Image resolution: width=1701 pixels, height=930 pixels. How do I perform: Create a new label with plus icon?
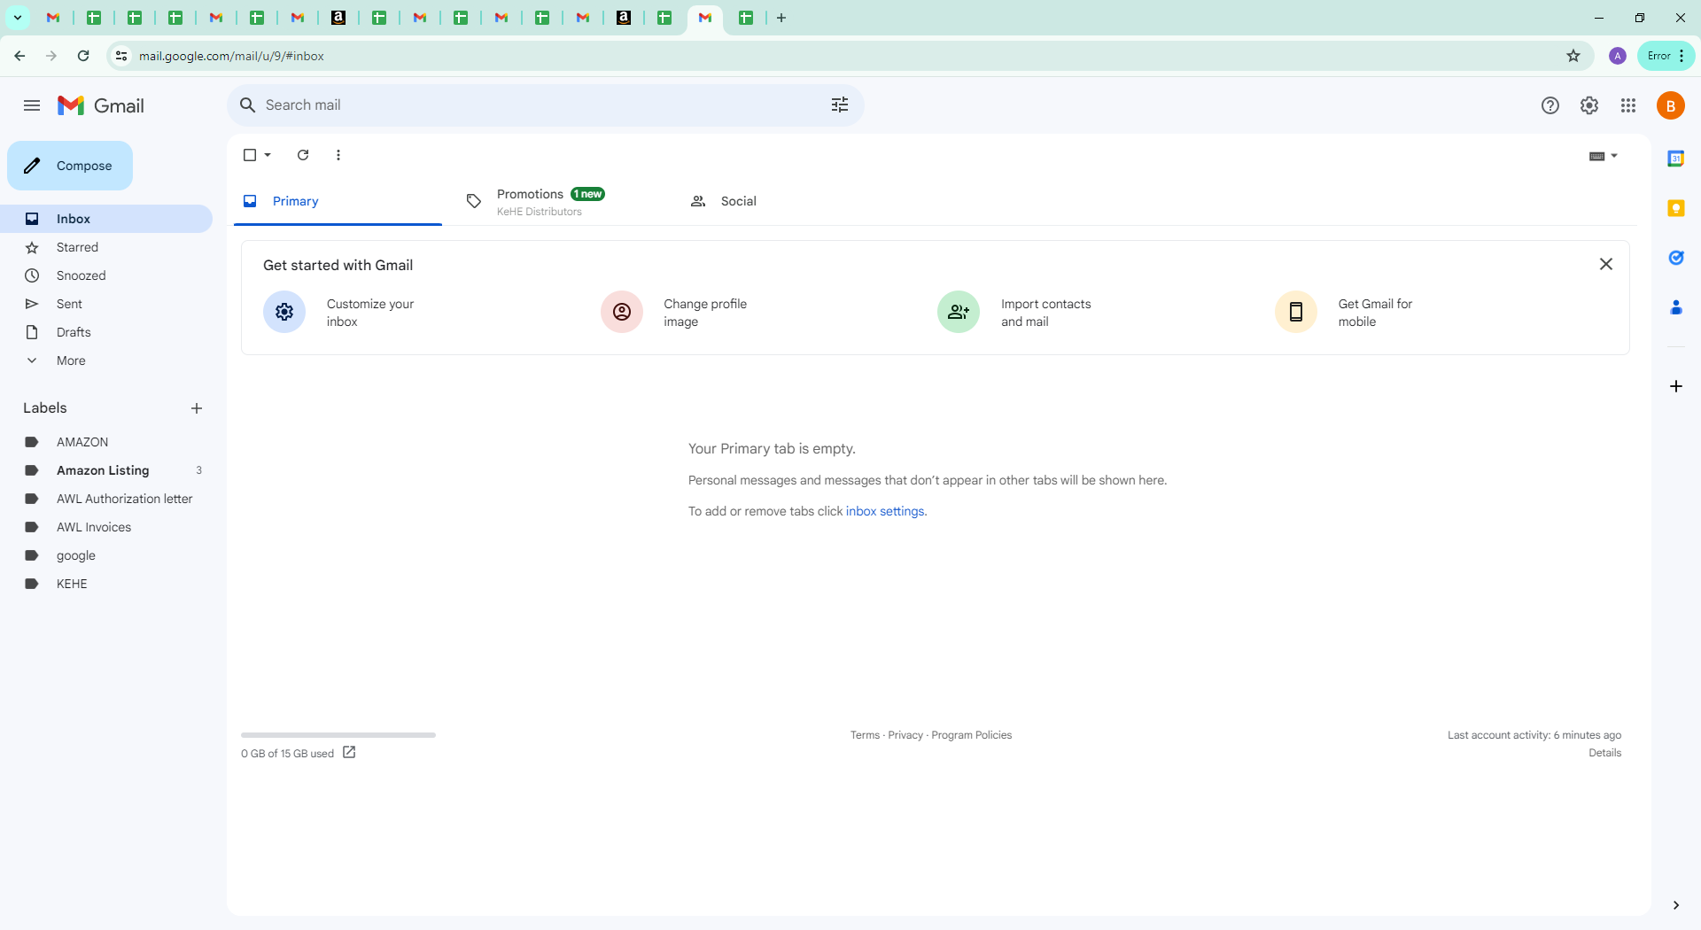197,408
